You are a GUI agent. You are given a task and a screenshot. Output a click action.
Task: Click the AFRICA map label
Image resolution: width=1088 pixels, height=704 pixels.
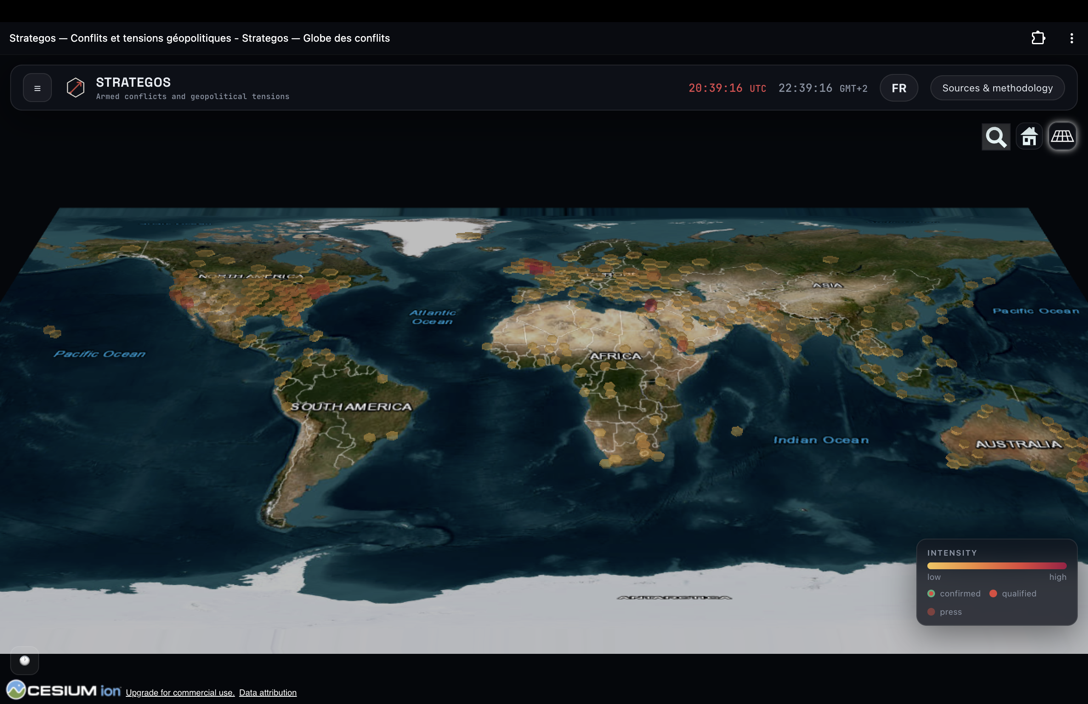click(x=615, y=356)
